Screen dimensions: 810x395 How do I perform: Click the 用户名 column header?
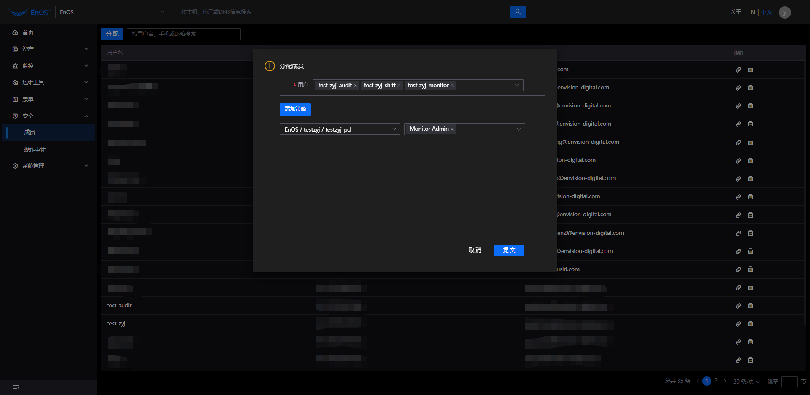(115, 53)
